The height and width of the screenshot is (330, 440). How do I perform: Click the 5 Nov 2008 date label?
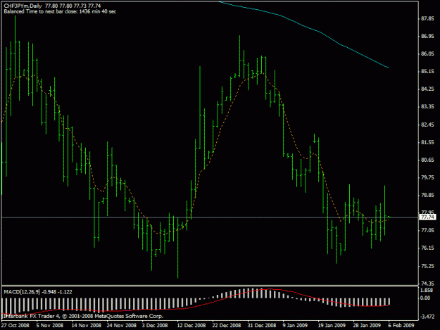(50, 326)
